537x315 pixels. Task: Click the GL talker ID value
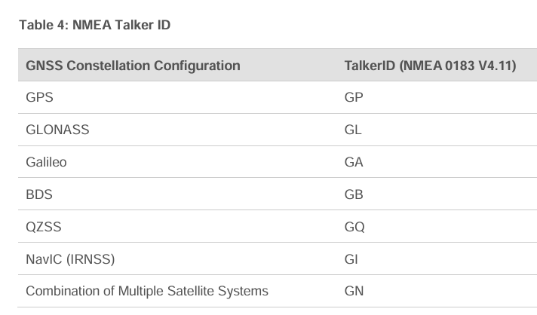pos(353,130)
